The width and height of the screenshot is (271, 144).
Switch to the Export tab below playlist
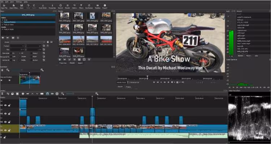pyautogui.click(x=80, y=63)
